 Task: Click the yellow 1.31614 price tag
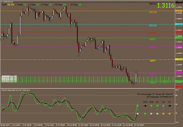point(179,59)
